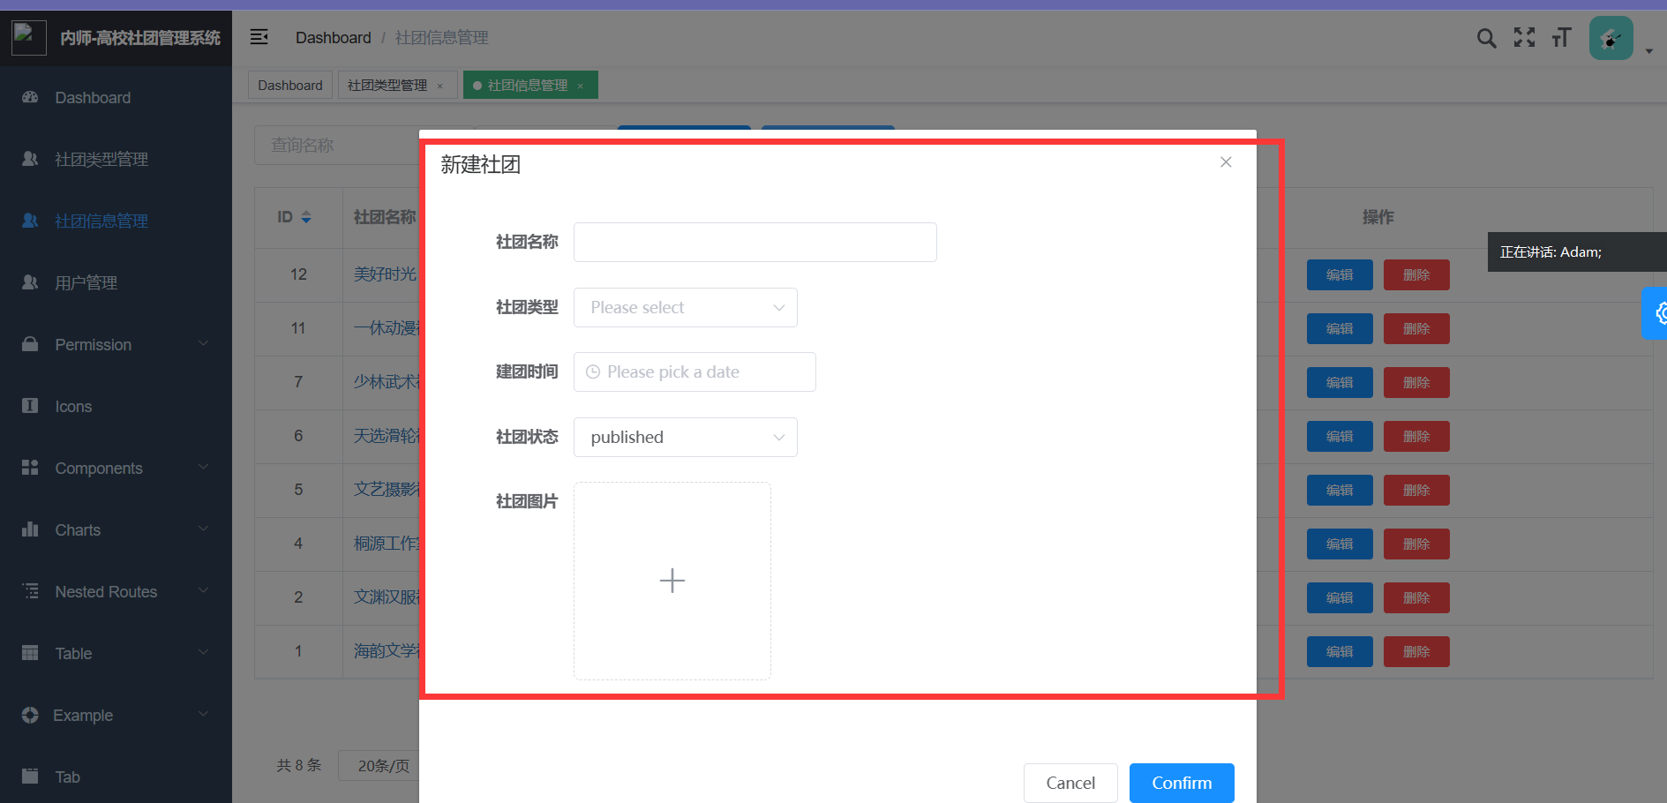The width and height of the screenshot is (1667, 803).
Task: Sort the table by ID column arrows
Action: 306,217
